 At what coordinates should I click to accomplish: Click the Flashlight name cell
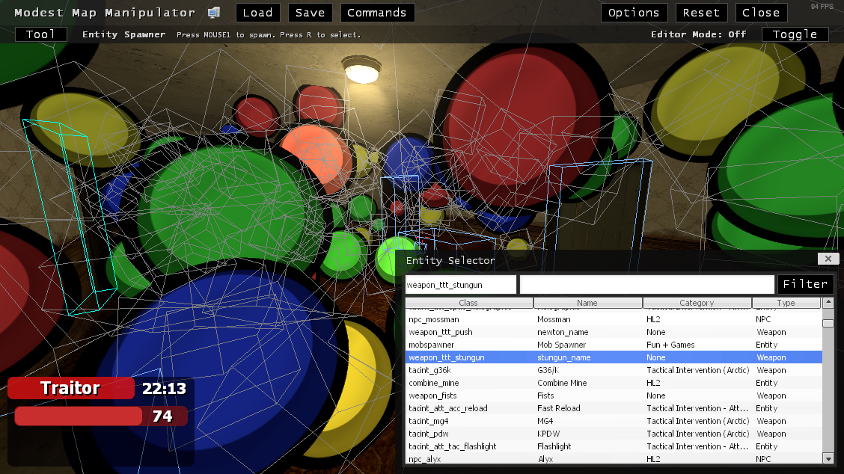pyautogui.click(x=554, y=446)
